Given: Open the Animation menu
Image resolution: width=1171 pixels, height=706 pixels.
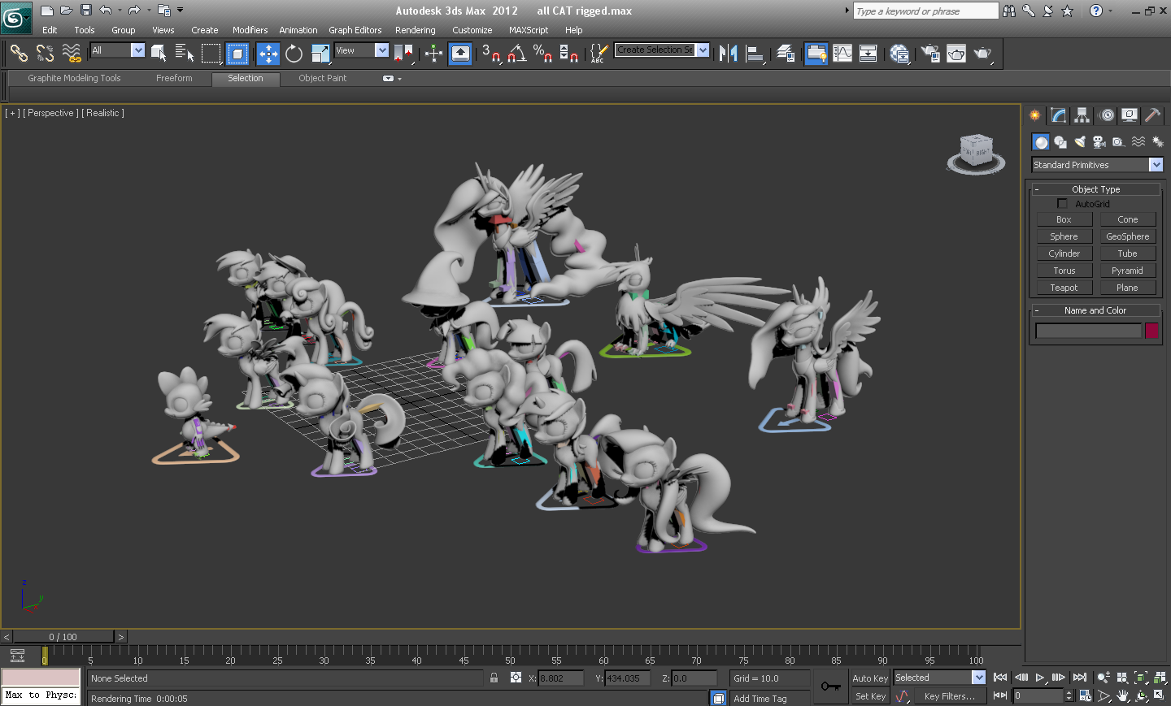Looking at the screenshot, I should pyautogui.click(x=298, y=30).
